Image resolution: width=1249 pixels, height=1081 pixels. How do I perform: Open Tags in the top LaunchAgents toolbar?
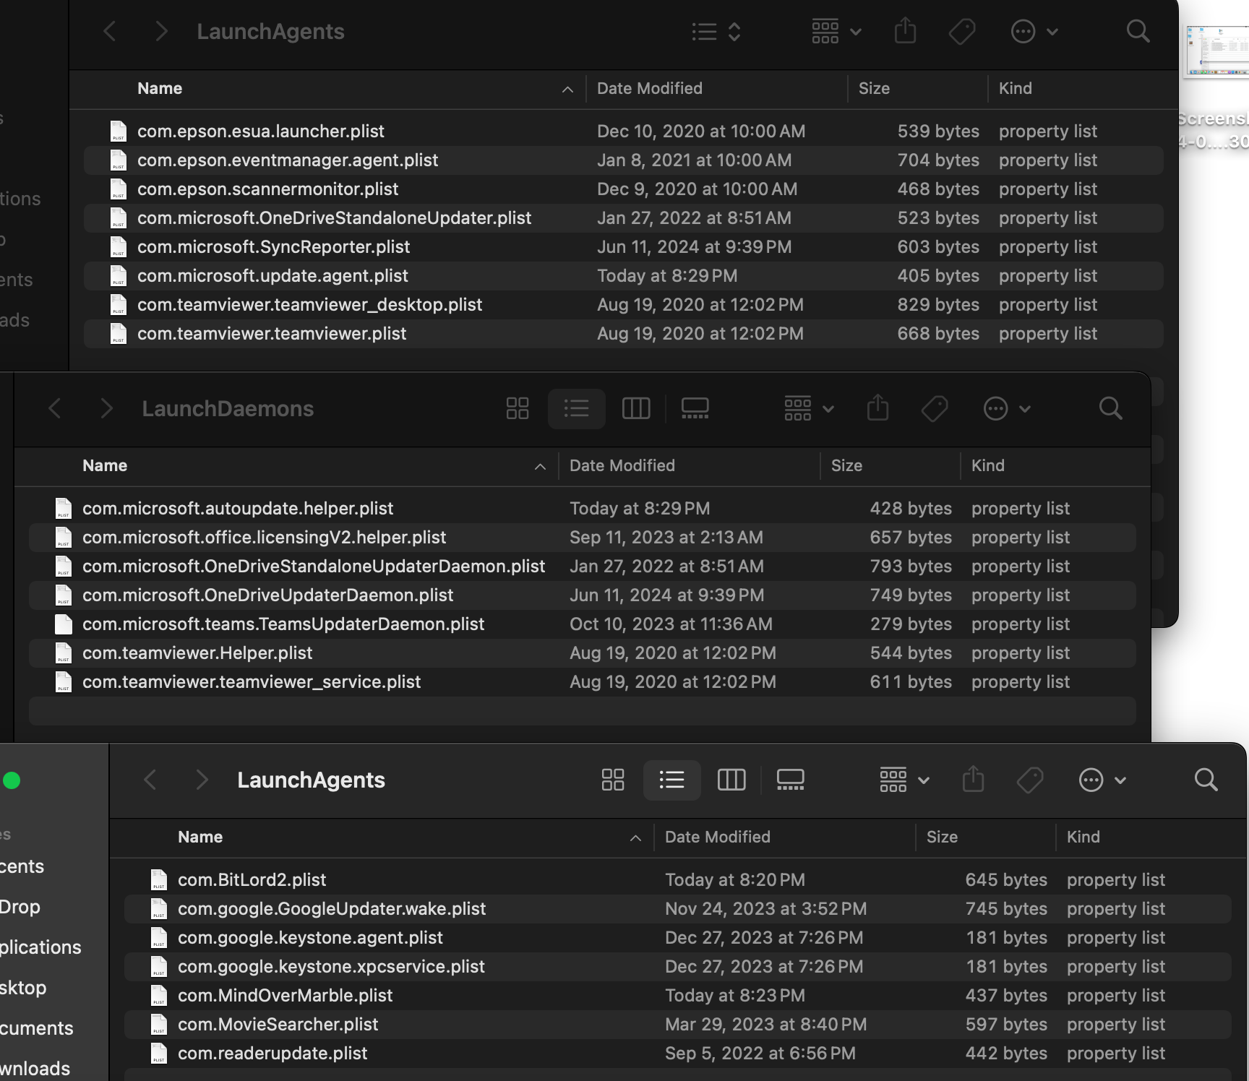(962, 31)
